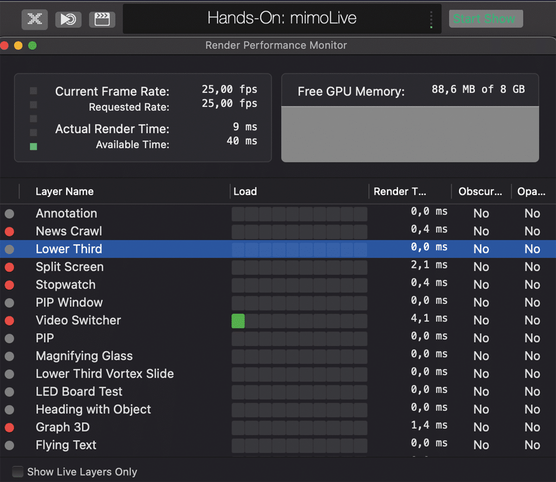Click the Opaque column header

531,192
